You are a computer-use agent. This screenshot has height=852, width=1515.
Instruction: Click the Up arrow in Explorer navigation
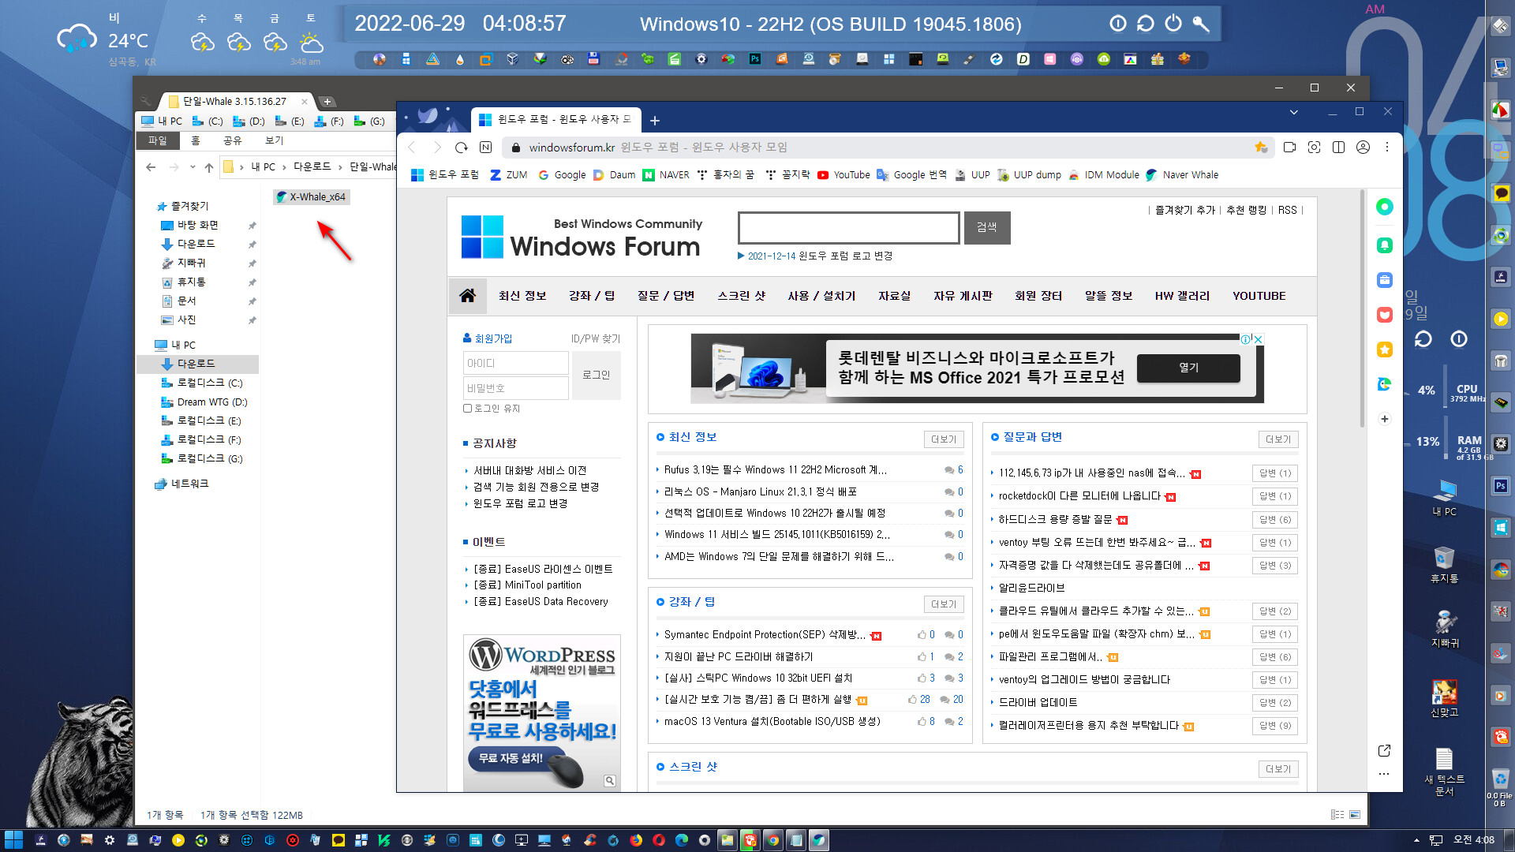coord(208,167)
